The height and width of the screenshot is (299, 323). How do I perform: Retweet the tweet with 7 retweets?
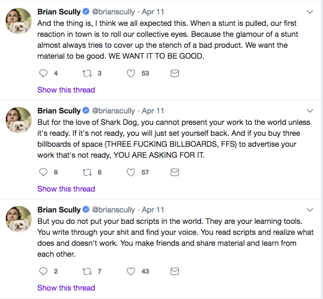coord(87,272)
